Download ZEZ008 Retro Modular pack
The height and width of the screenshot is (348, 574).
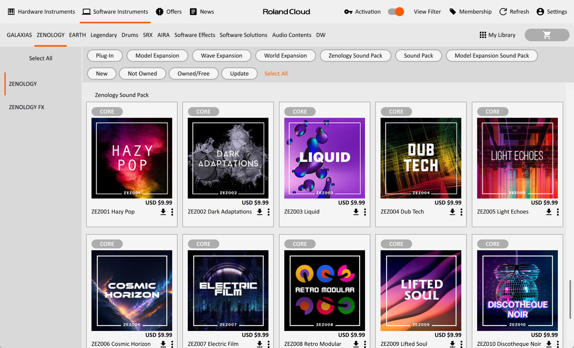pyautogui.click(x=356, y=344)
